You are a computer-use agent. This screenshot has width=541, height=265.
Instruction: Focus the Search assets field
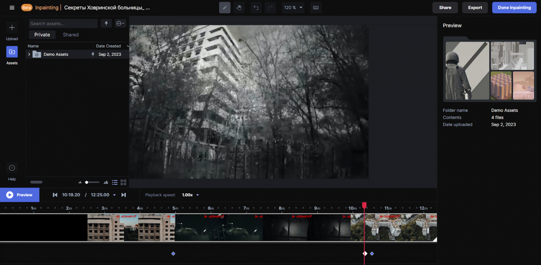coord(63,24)
